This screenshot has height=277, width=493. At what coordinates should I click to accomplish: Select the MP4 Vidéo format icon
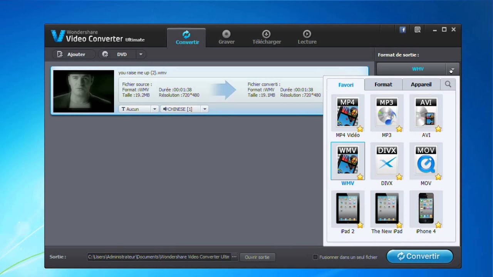coord(347,112)
